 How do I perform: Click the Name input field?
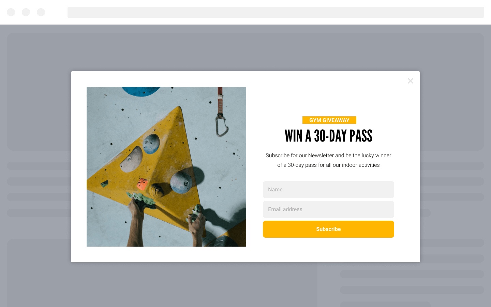click(x=328, y=190)
